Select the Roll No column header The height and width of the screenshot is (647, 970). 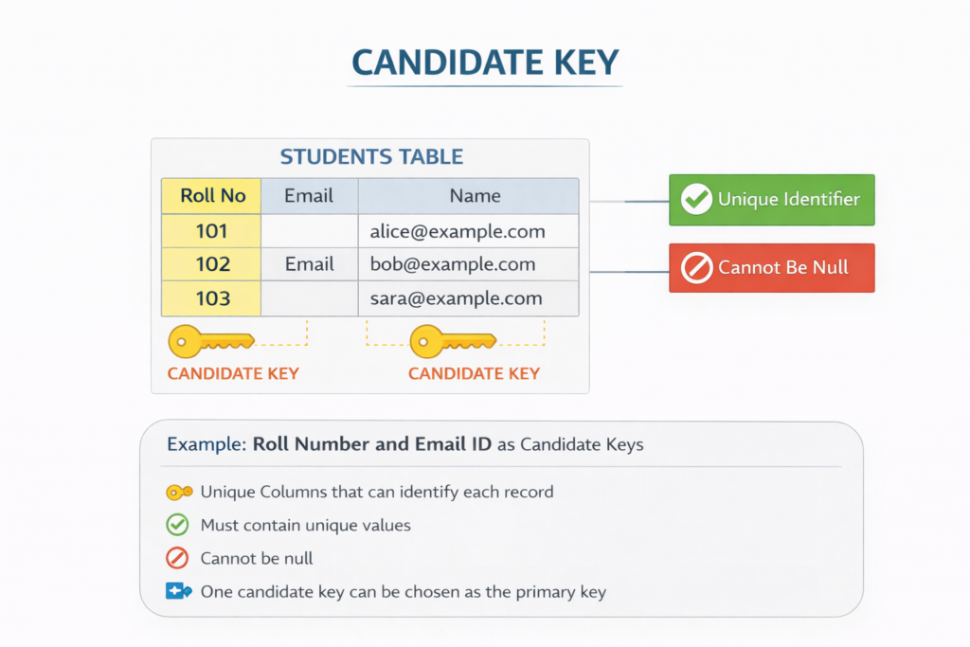click(212, 196)
